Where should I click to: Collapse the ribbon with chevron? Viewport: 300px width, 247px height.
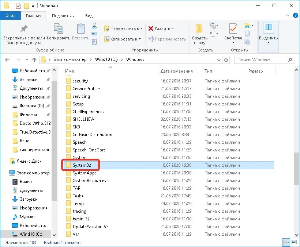(x=288, y=15)
